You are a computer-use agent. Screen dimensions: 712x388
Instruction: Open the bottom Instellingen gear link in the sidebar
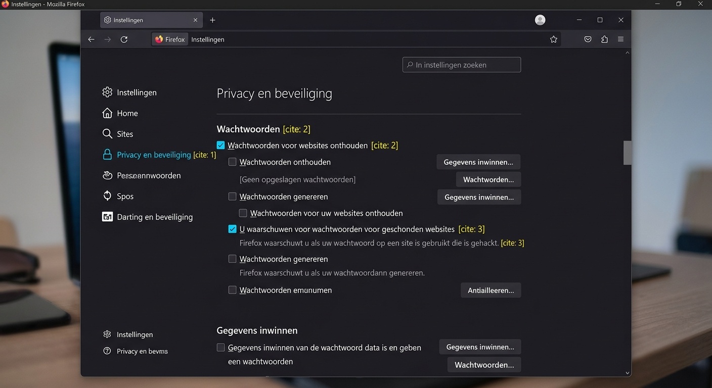pos(128,334)
